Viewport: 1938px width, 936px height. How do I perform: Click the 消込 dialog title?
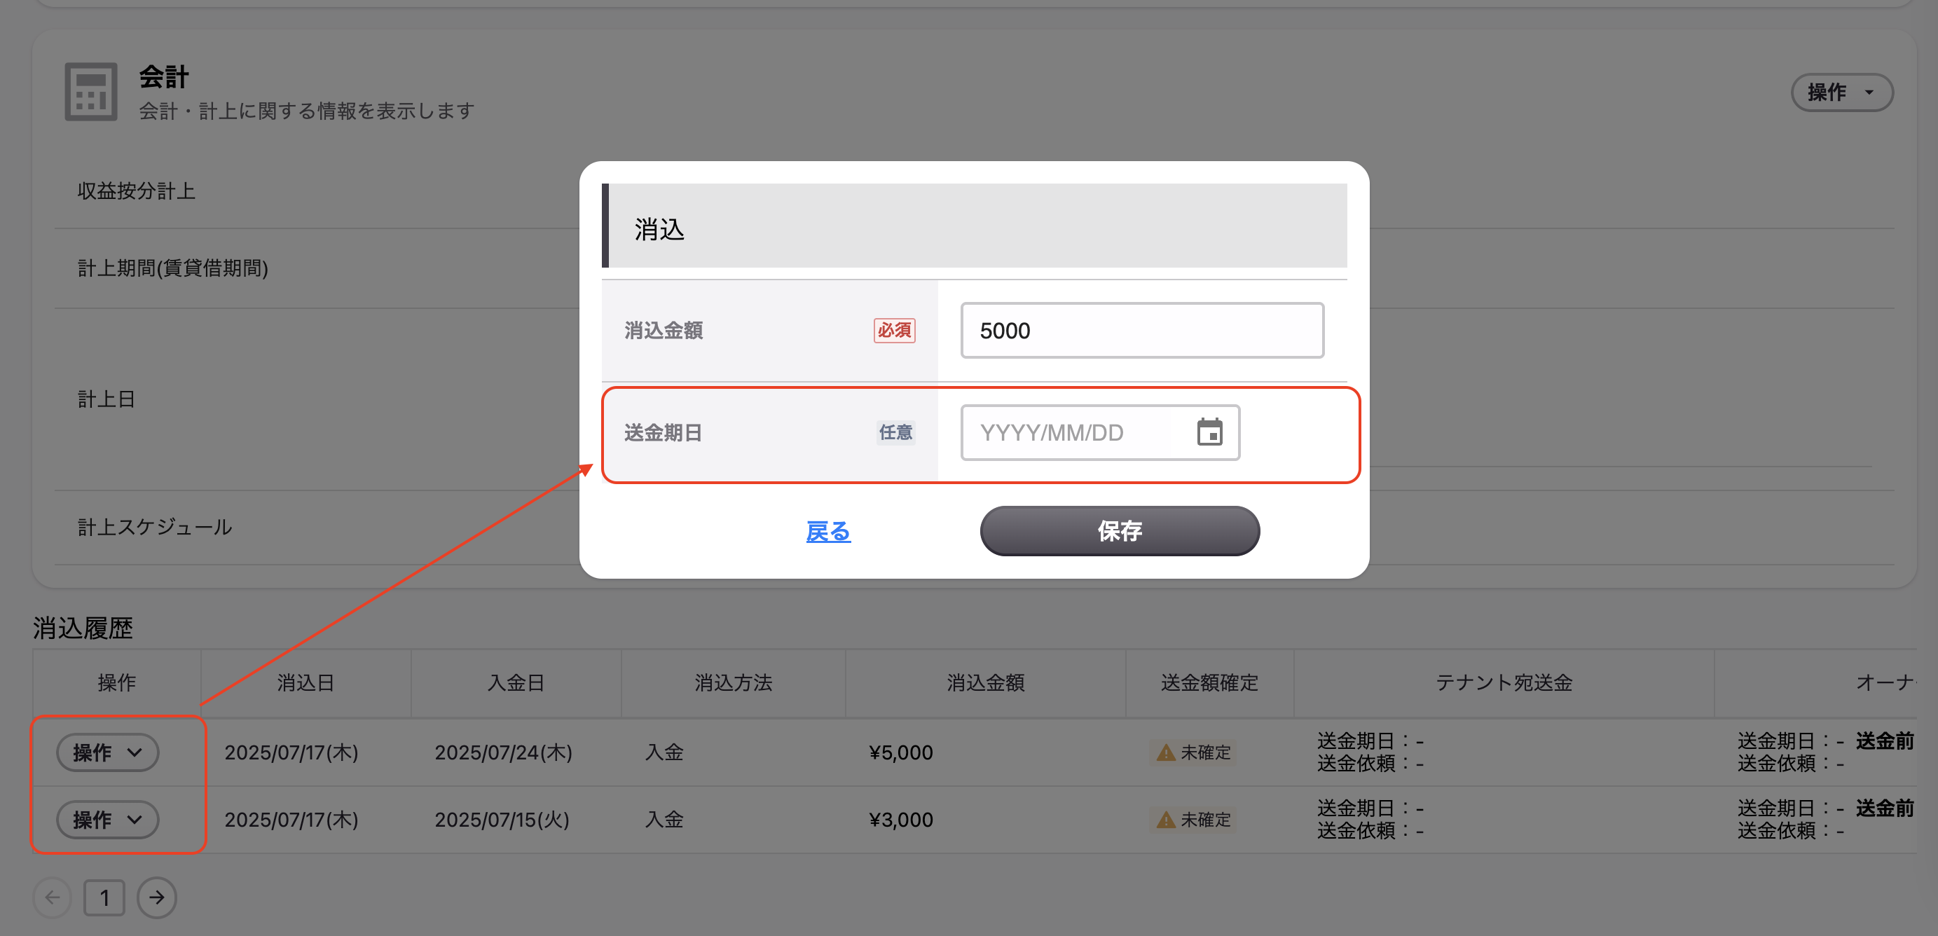tap(660, 228)
